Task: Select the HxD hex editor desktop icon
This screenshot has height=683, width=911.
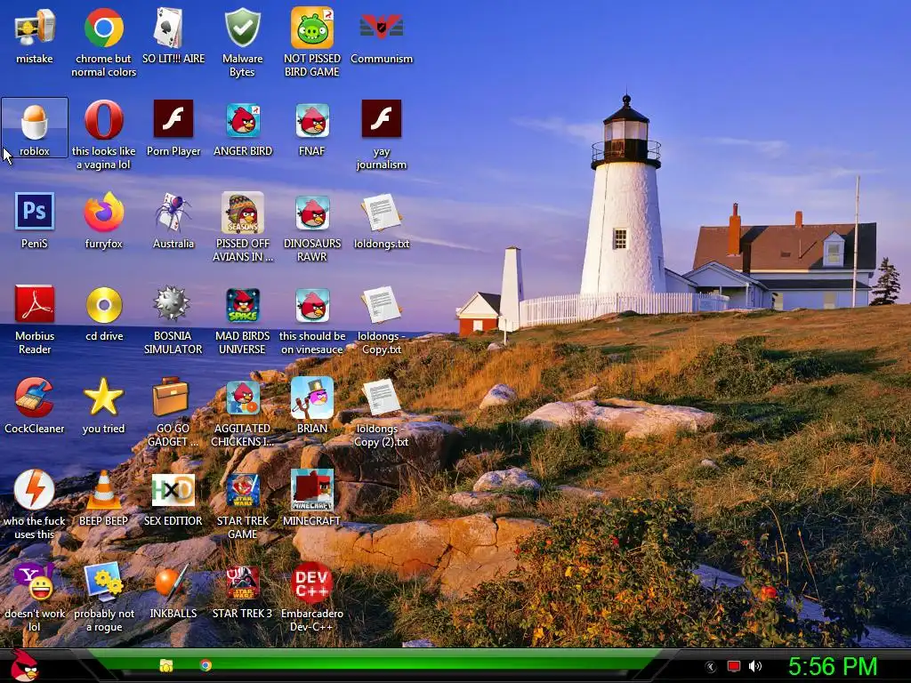Action: point(173,490)
